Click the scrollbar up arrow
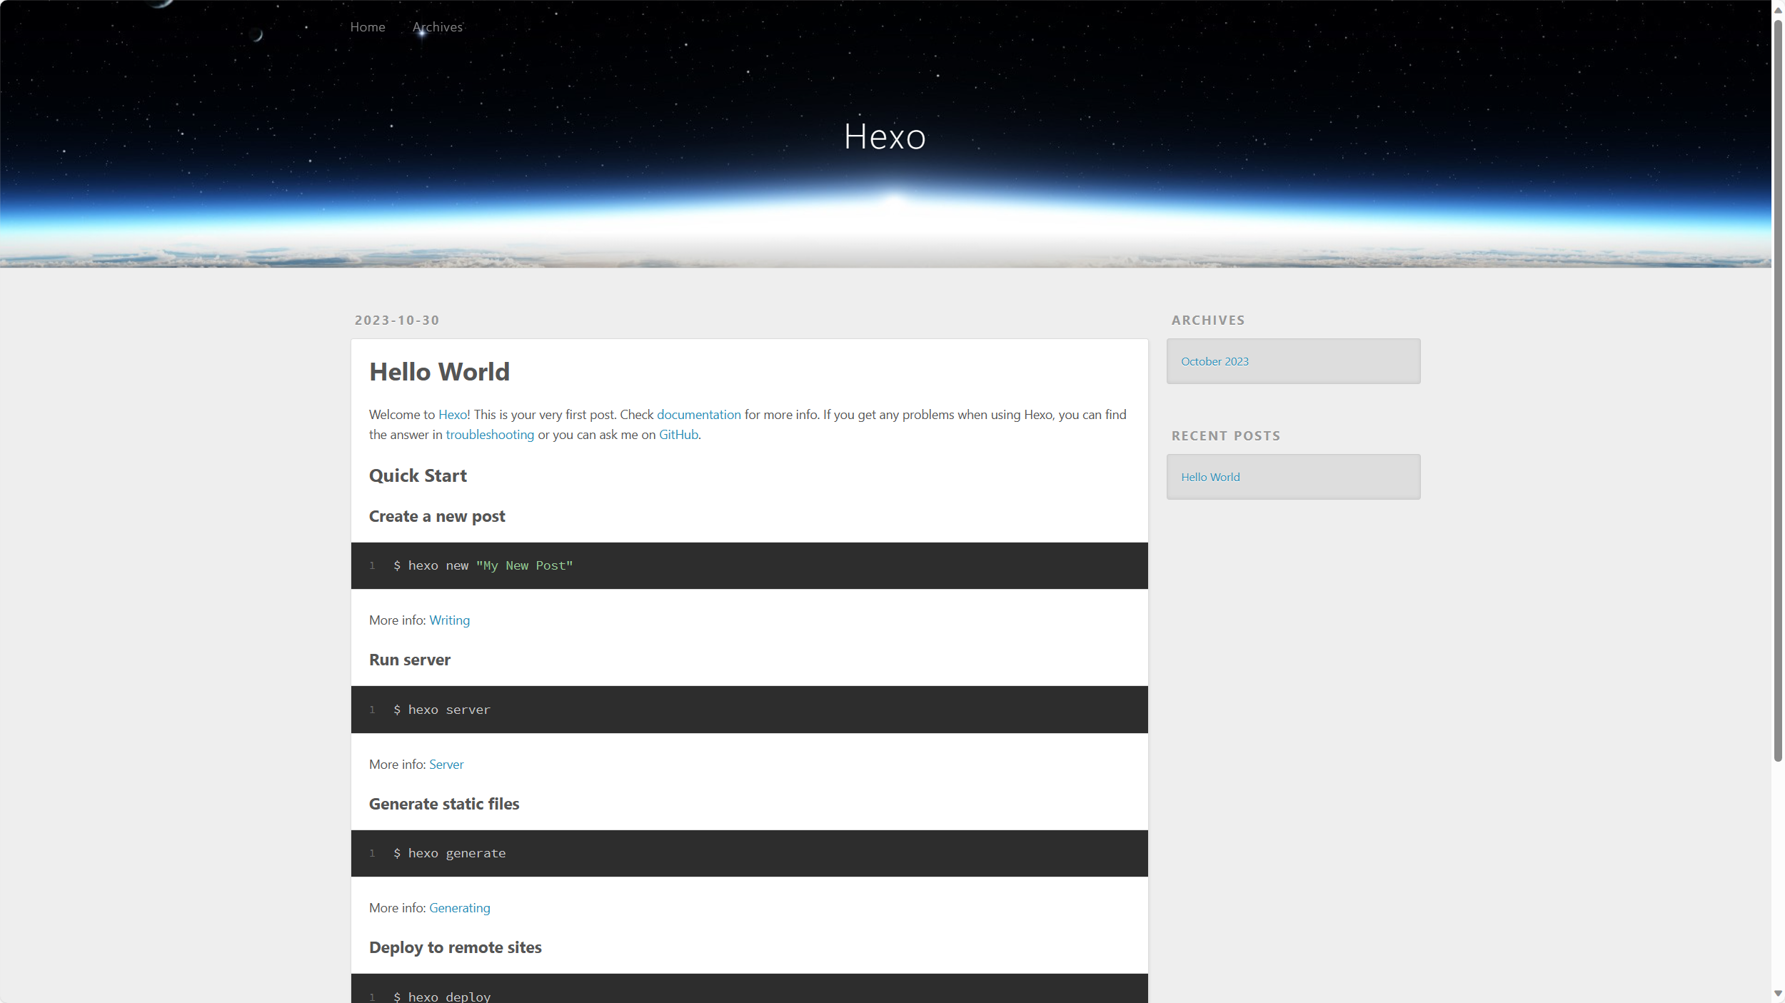This screenshot has height=1003, width=1785. (1778, 9)
